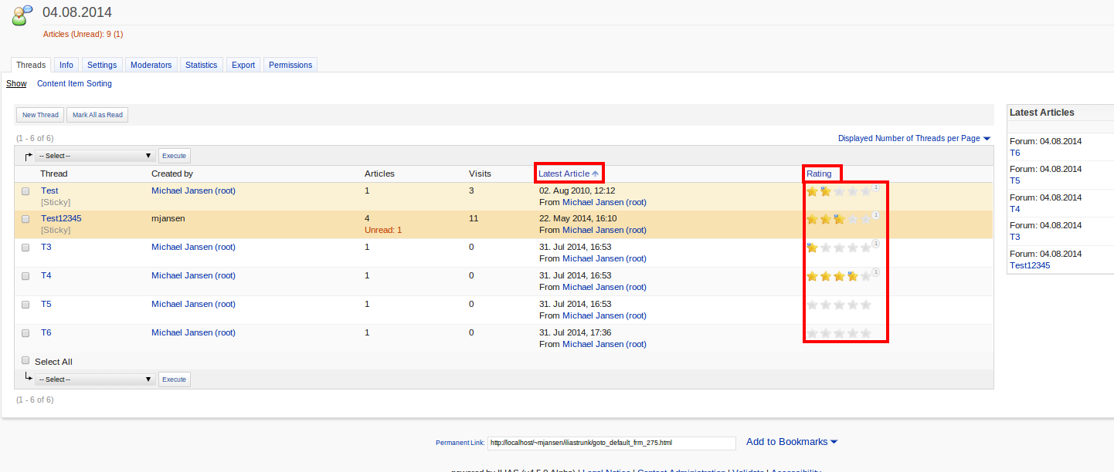Click the rating count badge on the Test thread
The height and width of the screenshot is (472, 1114).
875,187
